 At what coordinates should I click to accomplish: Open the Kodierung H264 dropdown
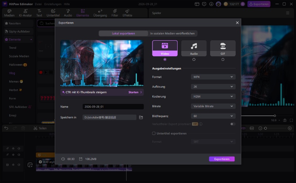[x=213, y=96]
